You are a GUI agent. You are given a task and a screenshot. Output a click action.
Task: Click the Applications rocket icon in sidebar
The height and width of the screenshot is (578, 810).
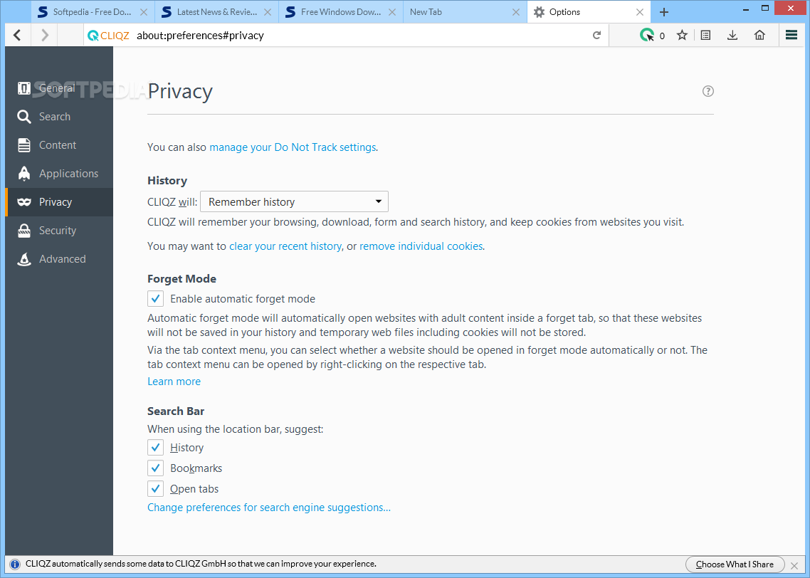[x=23, y=174]
